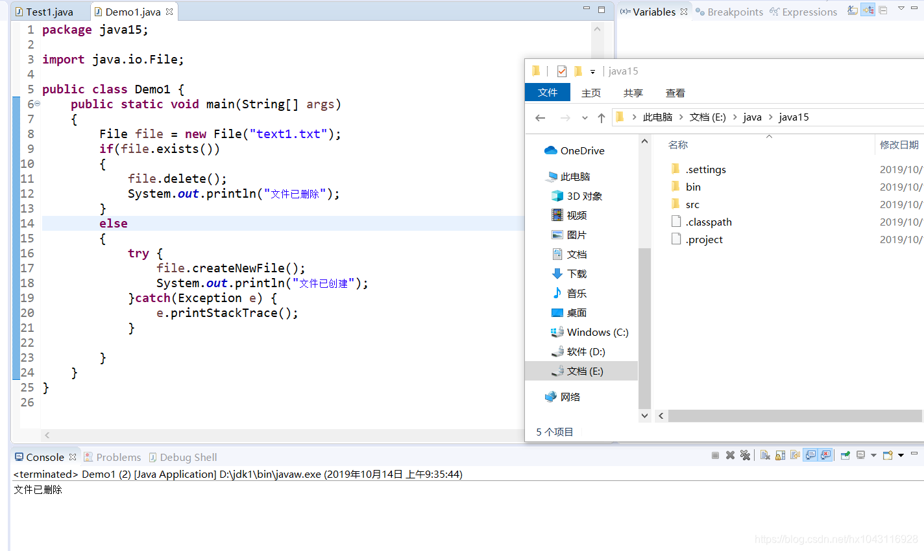
Task: Open the 主页 ribbon tab in Explorer
Action: pyautogui.click(x=591, y=93)
